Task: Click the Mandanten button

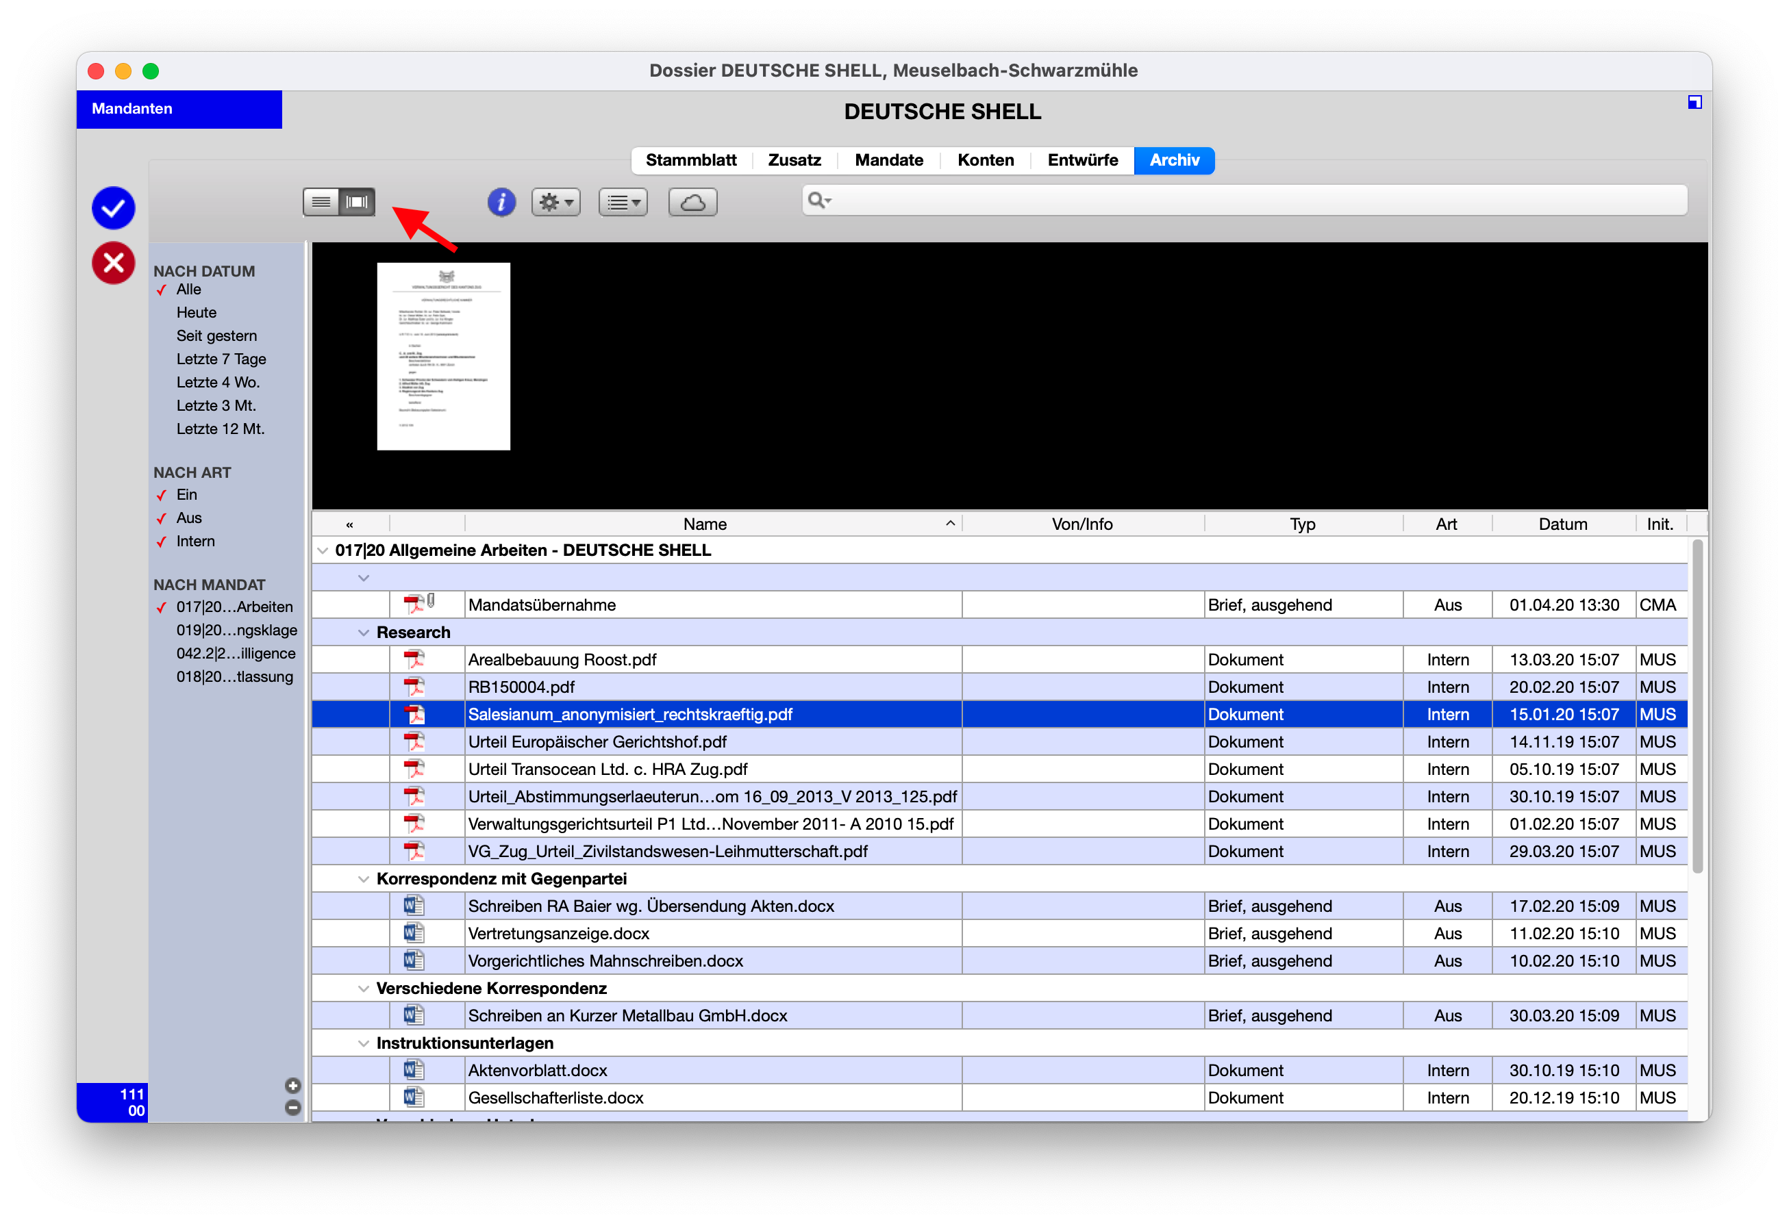Action: (179, 108)
